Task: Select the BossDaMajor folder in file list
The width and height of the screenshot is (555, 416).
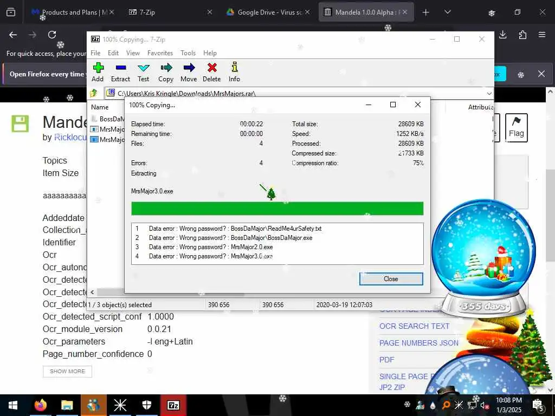Action: 107,119
